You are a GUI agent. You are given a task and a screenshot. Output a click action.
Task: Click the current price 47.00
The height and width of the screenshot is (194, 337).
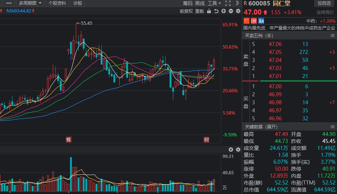(252, 12)
